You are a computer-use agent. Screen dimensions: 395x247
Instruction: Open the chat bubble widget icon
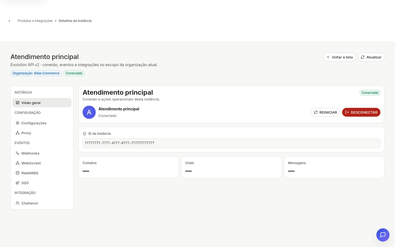pyautogui.click(x=383, y=235)
